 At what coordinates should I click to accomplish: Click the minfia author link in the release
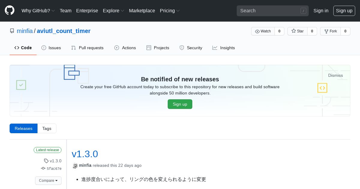pyautogui.click(x=85, y=165)
